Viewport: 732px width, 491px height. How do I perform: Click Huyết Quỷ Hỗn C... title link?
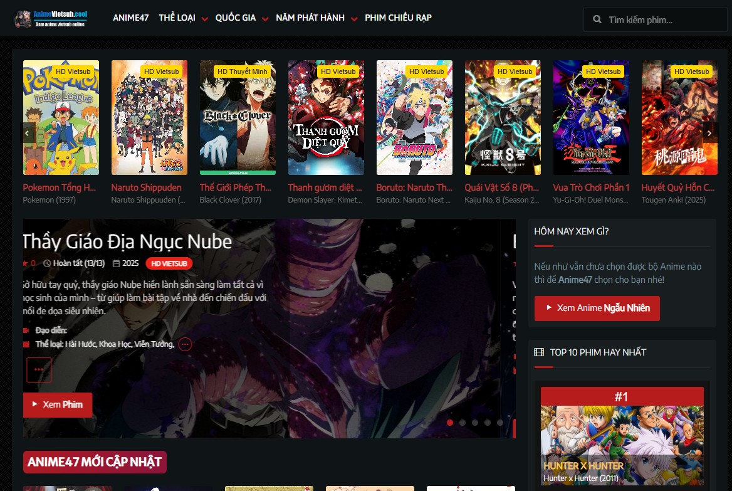pyautogui.click(x=678, y=187)
